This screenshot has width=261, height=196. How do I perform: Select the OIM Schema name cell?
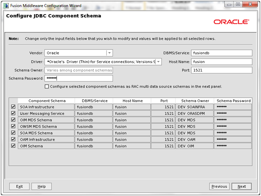(x=46, y=146)
